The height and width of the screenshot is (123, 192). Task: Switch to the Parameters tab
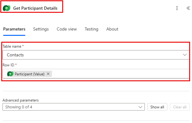coord(14,29)
